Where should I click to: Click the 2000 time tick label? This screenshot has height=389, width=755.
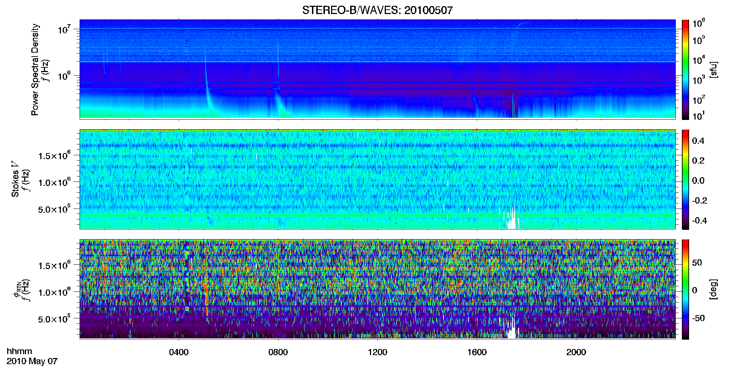pos(576,352)
